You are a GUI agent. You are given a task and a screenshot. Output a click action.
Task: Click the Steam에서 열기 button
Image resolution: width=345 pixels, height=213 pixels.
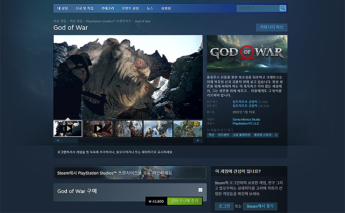coord(260,206)
